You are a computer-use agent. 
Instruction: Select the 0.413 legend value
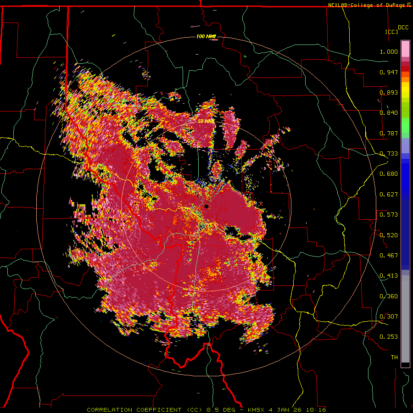(389, 276)
